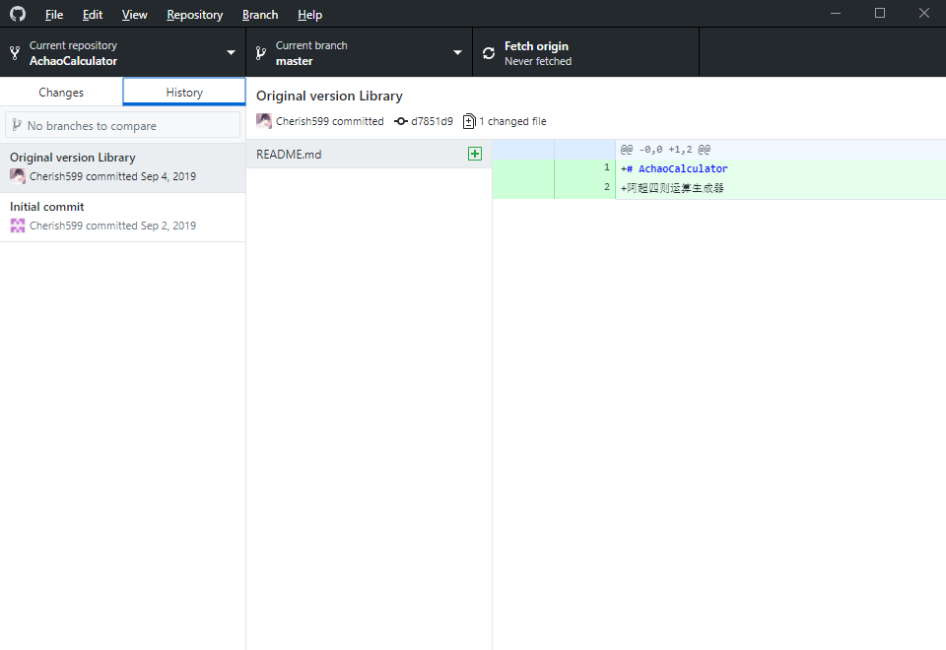Expand the Current repository dropdown arrow
The width and height of the screenshot is (946, 650).
pyautogui.click(x=231, y=52)
